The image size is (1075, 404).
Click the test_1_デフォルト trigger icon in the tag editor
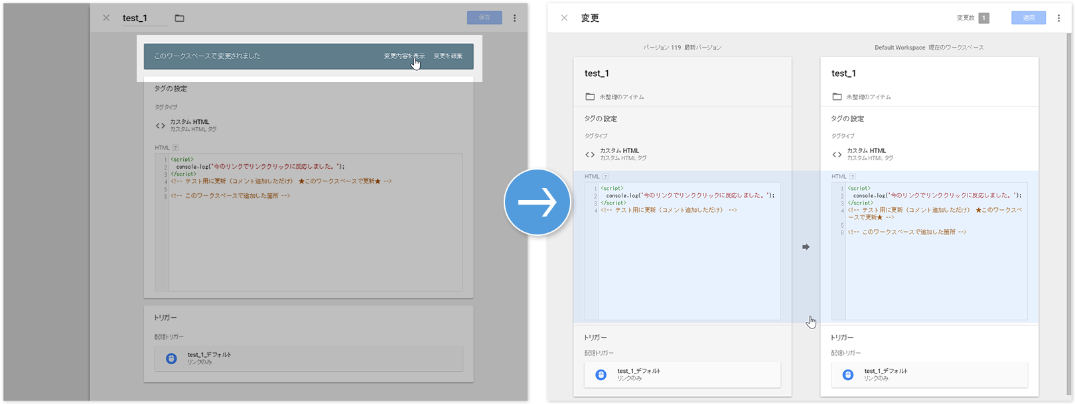(171, 358)
